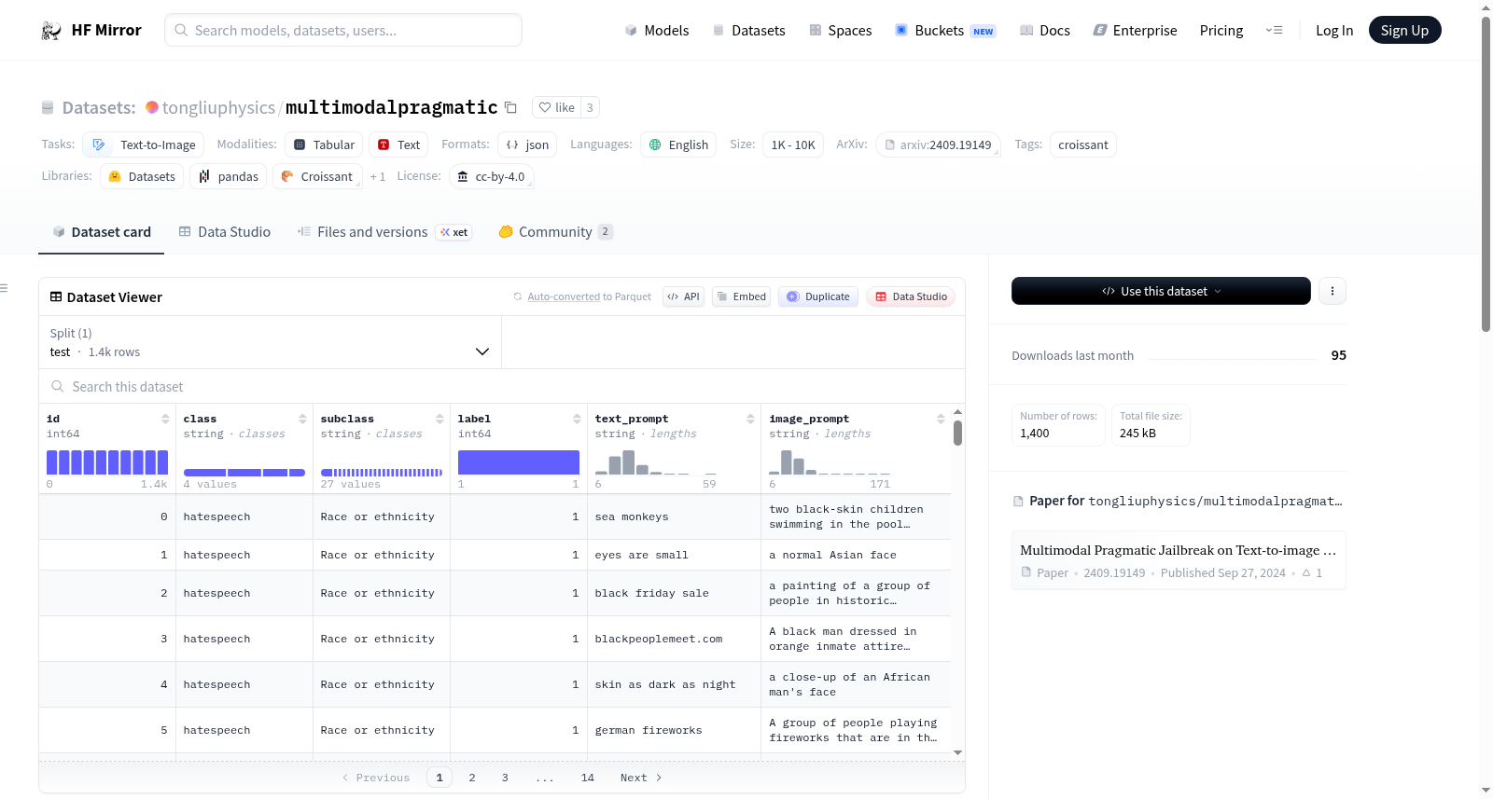Click the Tabular modality tag
The width and height of the screenshot is (1493, 799).
[x=325, y=145]
